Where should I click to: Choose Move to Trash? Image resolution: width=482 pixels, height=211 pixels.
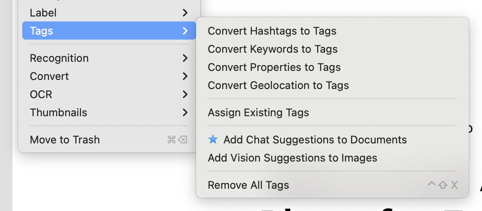point(65,140)
